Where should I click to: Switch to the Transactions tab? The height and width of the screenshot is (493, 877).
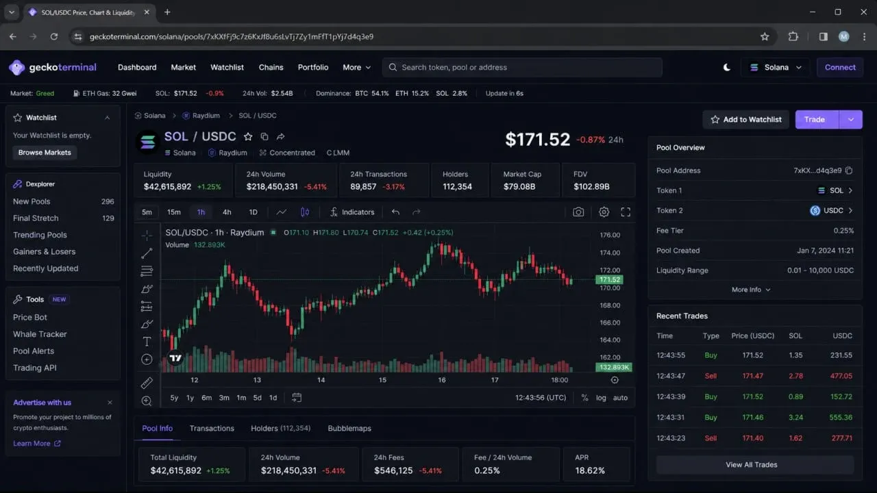pos(212,429)
